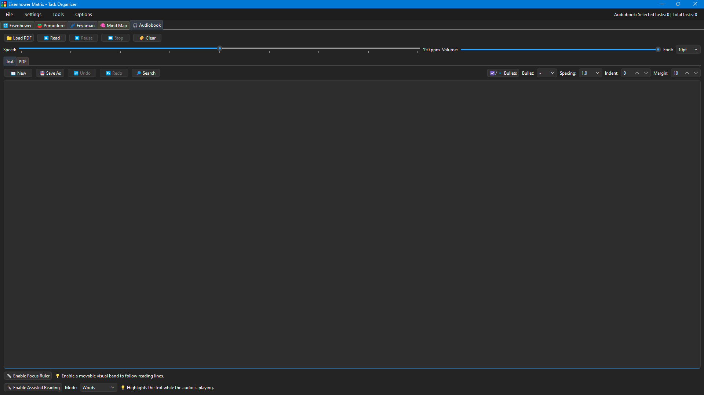Open the reading Mode dropdown showing Words

click(x=98, y=388)
